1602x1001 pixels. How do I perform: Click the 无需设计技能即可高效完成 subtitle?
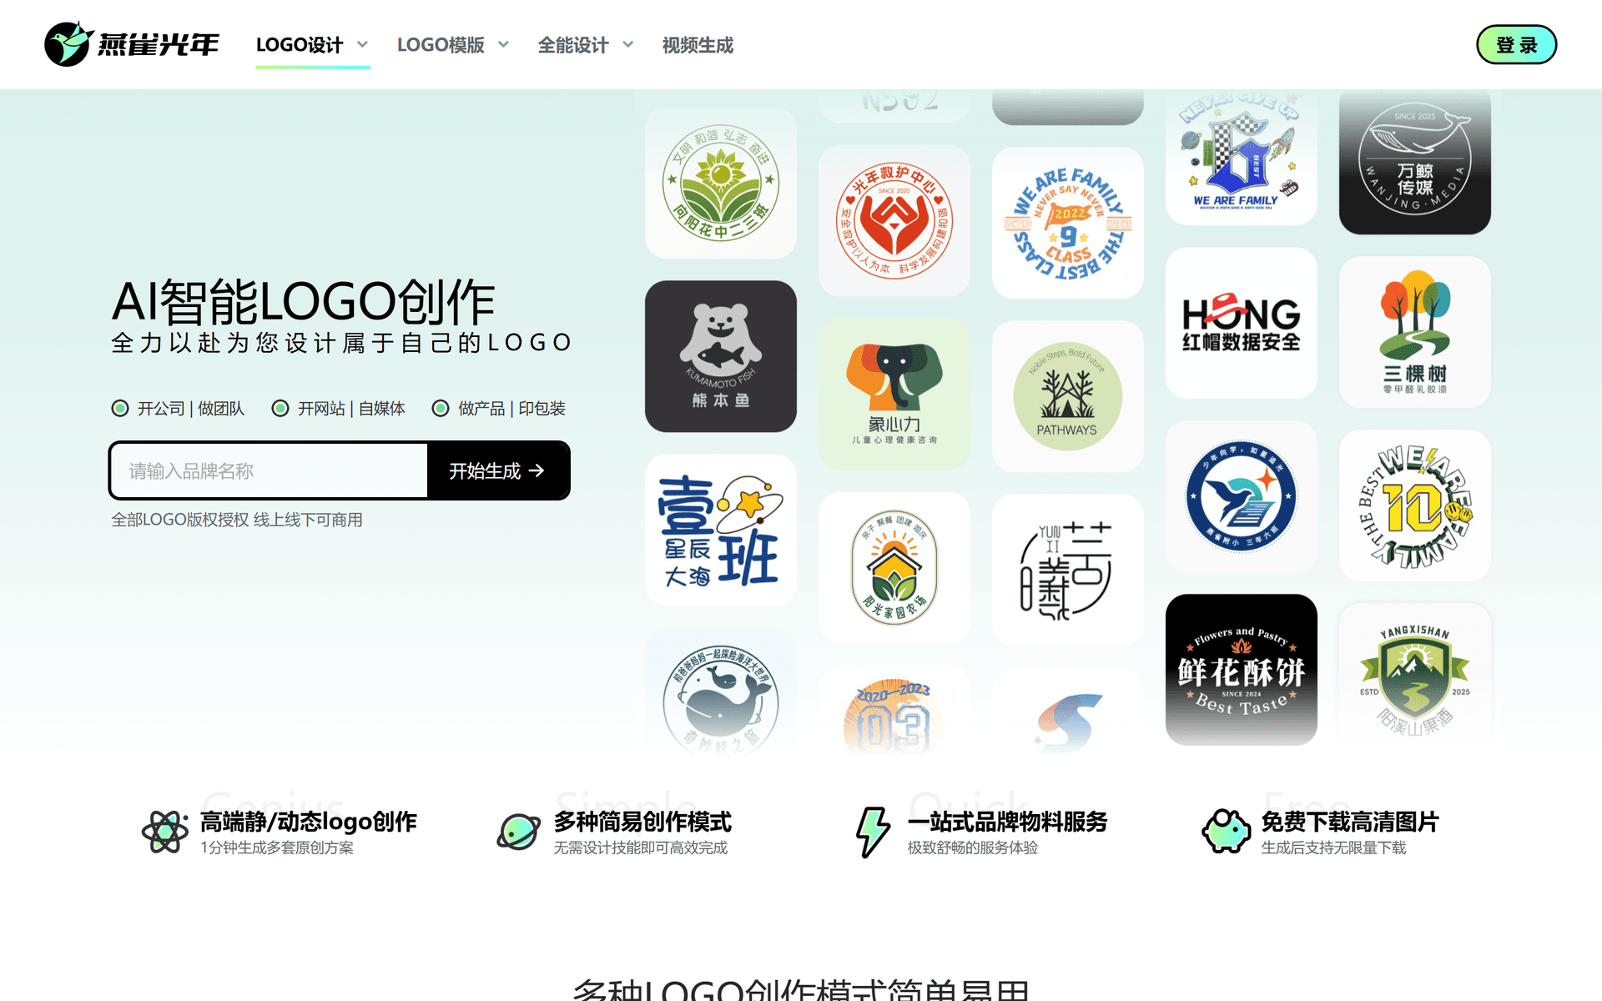[x=641, y=848]
